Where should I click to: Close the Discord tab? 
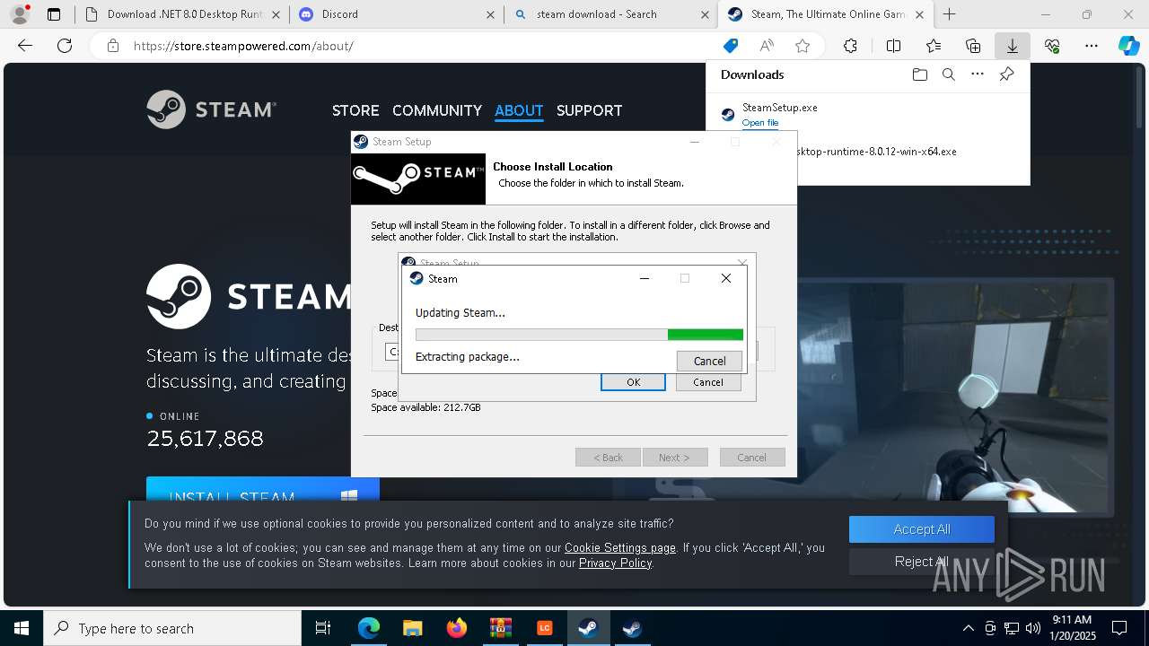(x=490, y=14)
